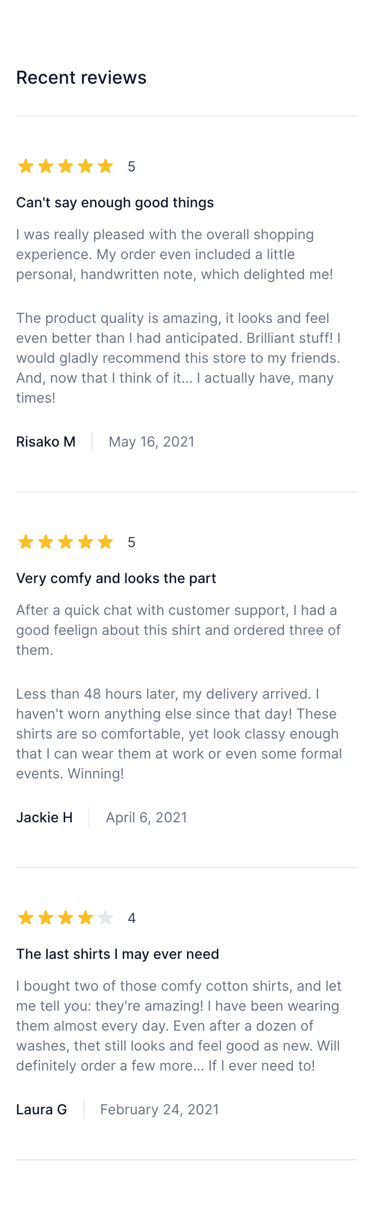Click the February 24, 2021 review date
The width and height of the screenshot is (373, 1224).
click(x=160, y=1109)
